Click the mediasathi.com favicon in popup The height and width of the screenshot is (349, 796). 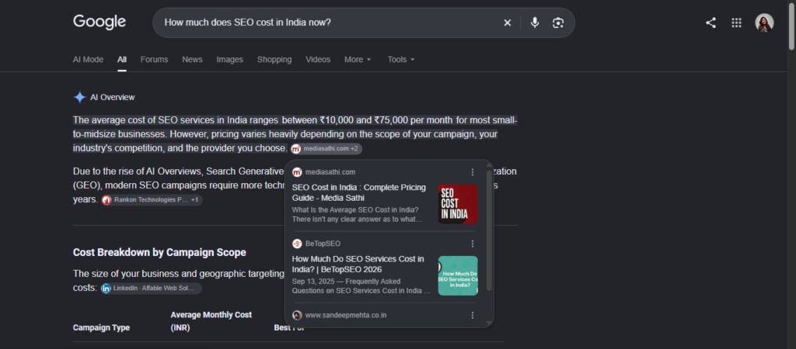click(297, 172)
